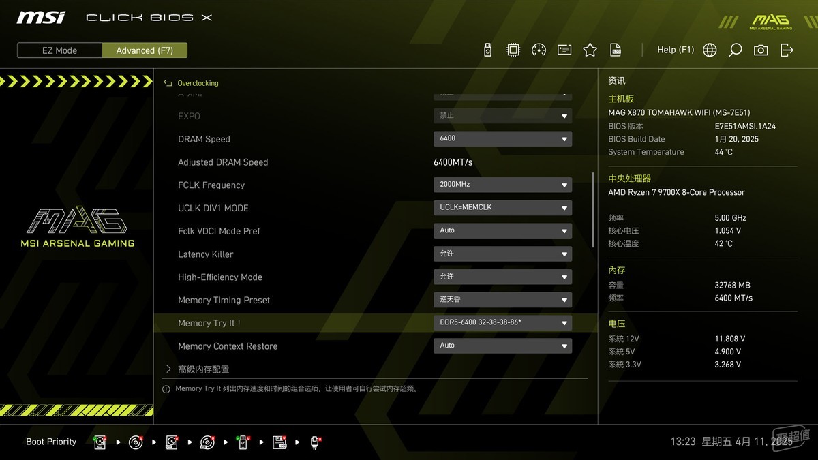
Task: Select the Latency Killer label
Action: pyautogui.click(x=206, y=254)
